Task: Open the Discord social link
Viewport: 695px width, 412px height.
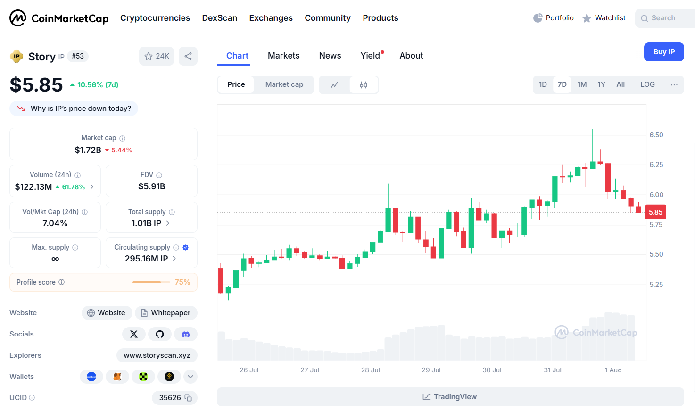Action: click(186, 334)
